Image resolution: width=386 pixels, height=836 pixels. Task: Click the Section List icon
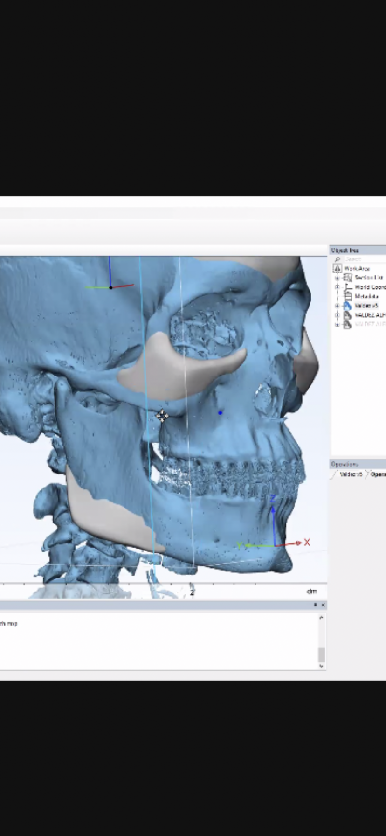click(x=347, y=278)
